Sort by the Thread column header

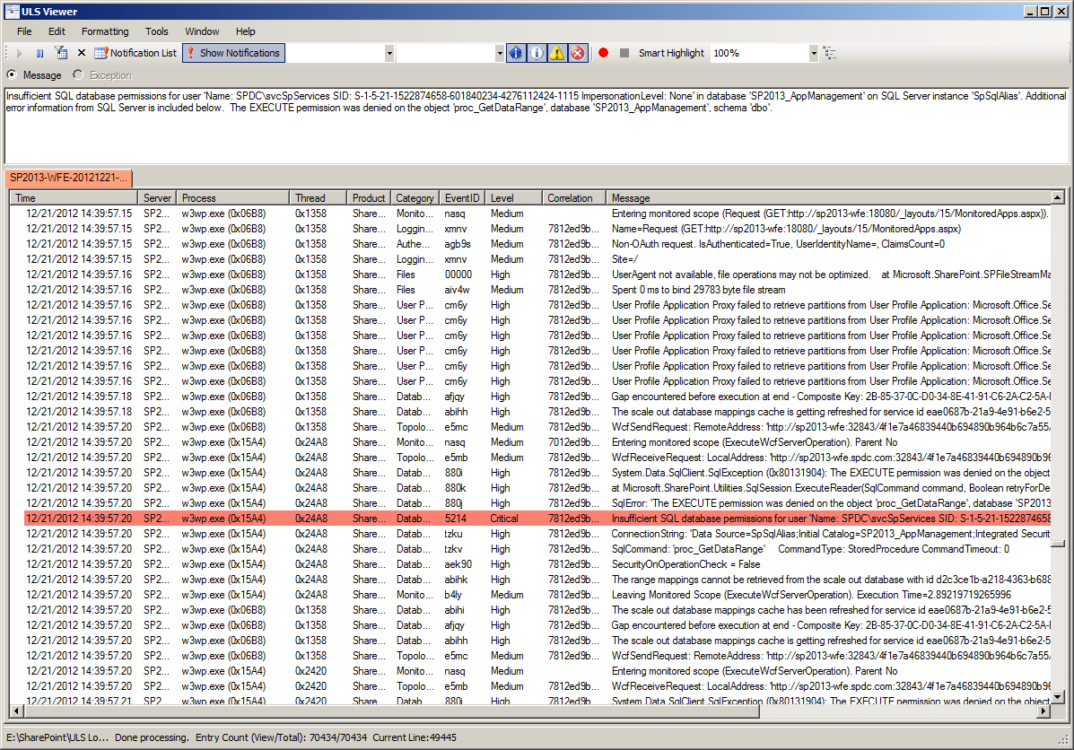(x=318, y=198)
